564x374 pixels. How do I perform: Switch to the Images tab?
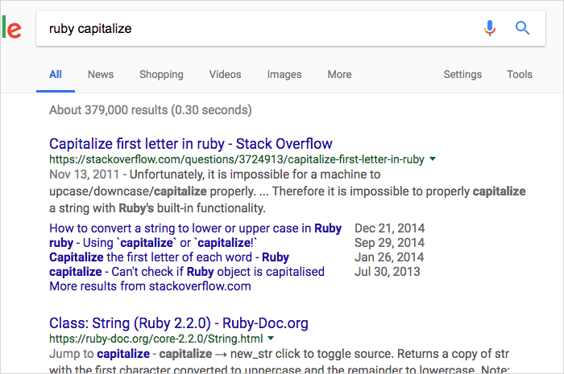point(284,74)
